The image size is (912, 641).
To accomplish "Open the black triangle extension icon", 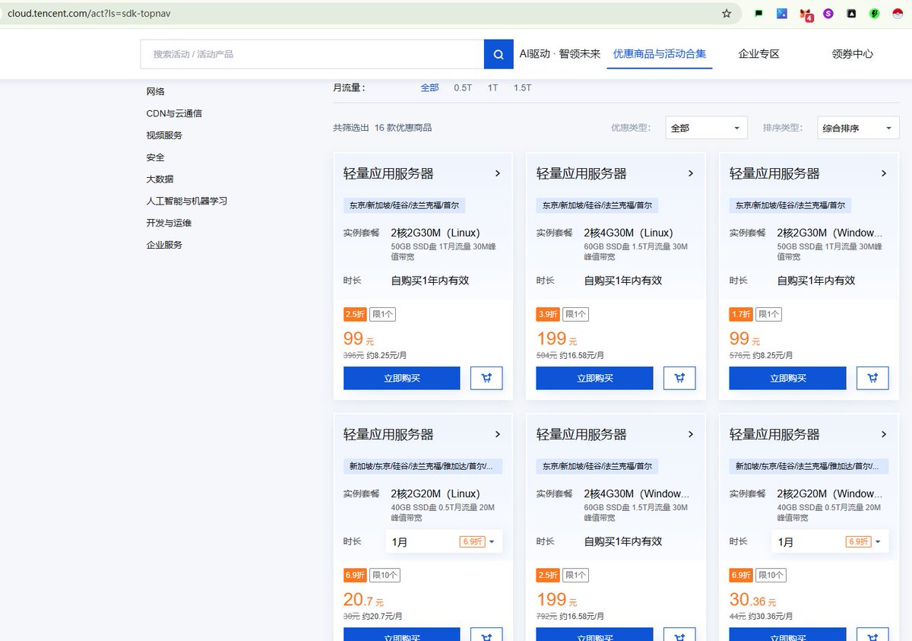I will click(852, 13).
